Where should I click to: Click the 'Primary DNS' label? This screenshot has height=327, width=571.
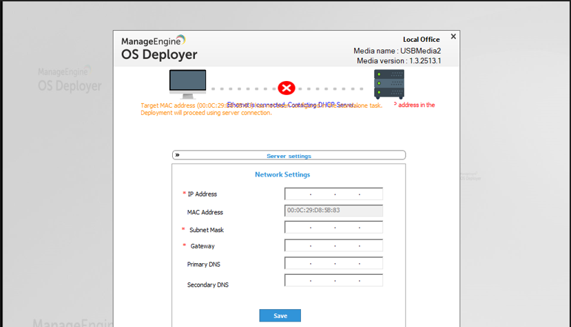pos(204,264)
